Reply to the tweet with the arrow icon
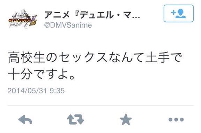 point(25,120)
